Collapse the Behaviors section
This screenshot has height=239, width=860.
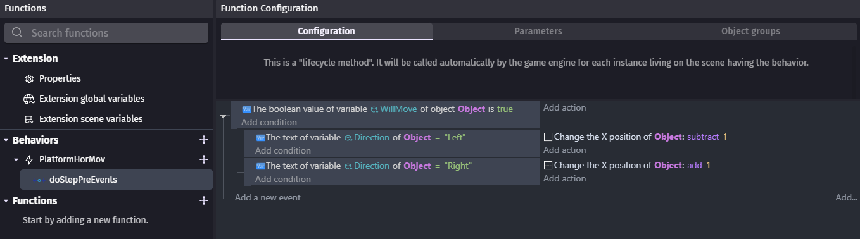[6, 140]
